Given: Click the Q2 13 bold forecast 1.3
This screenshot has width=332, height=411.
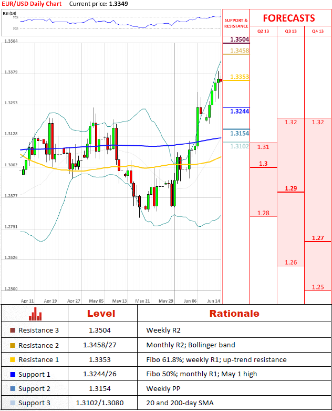Looking at the screenshot, I should click(263, 164).
